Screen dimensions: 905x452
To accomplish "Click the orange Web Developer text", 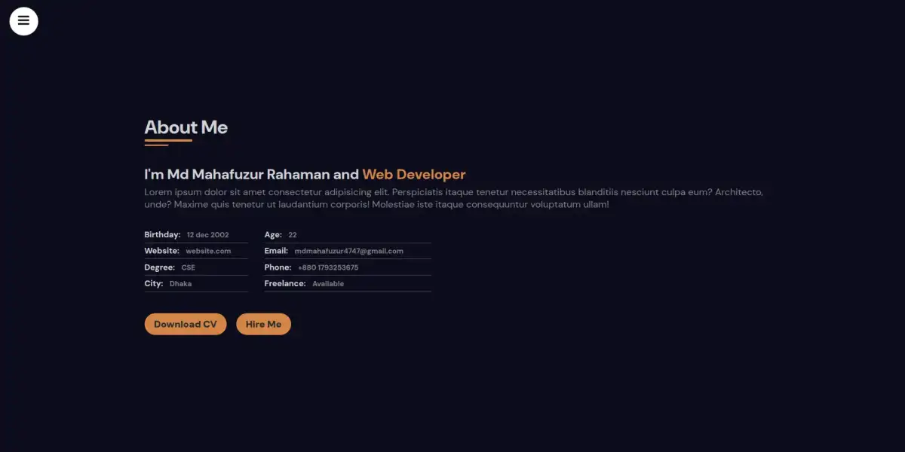I will click(414, 174).
